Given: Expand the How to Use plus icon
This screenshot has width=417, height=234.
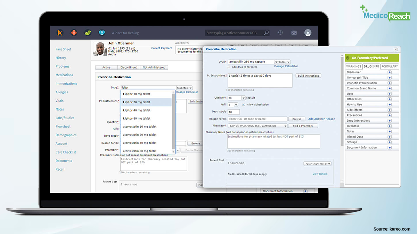Looking at the screenshot, I should 390,105.
